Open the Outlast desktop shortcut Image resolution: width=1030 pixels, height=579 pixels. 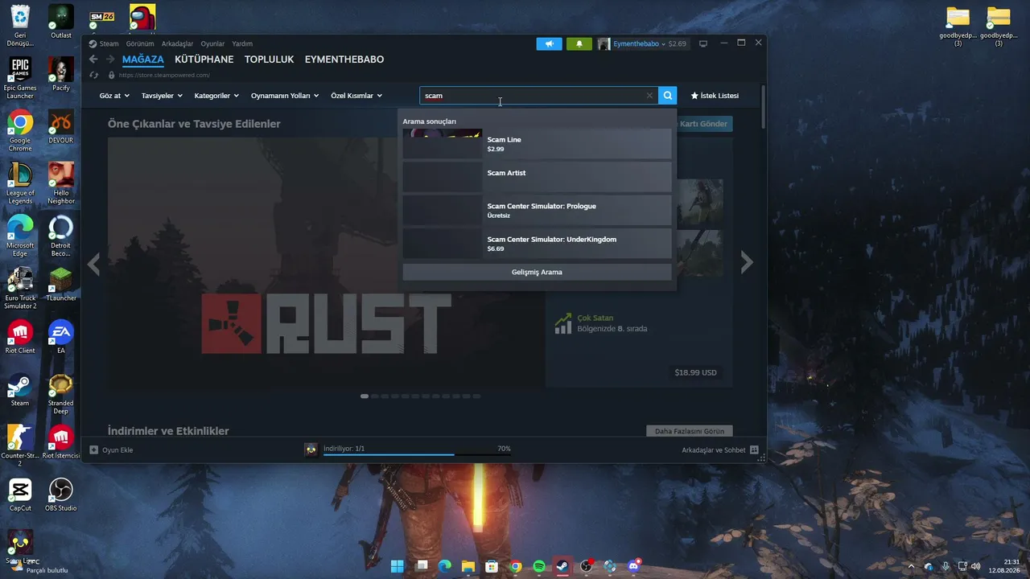[x=60, y=22]
